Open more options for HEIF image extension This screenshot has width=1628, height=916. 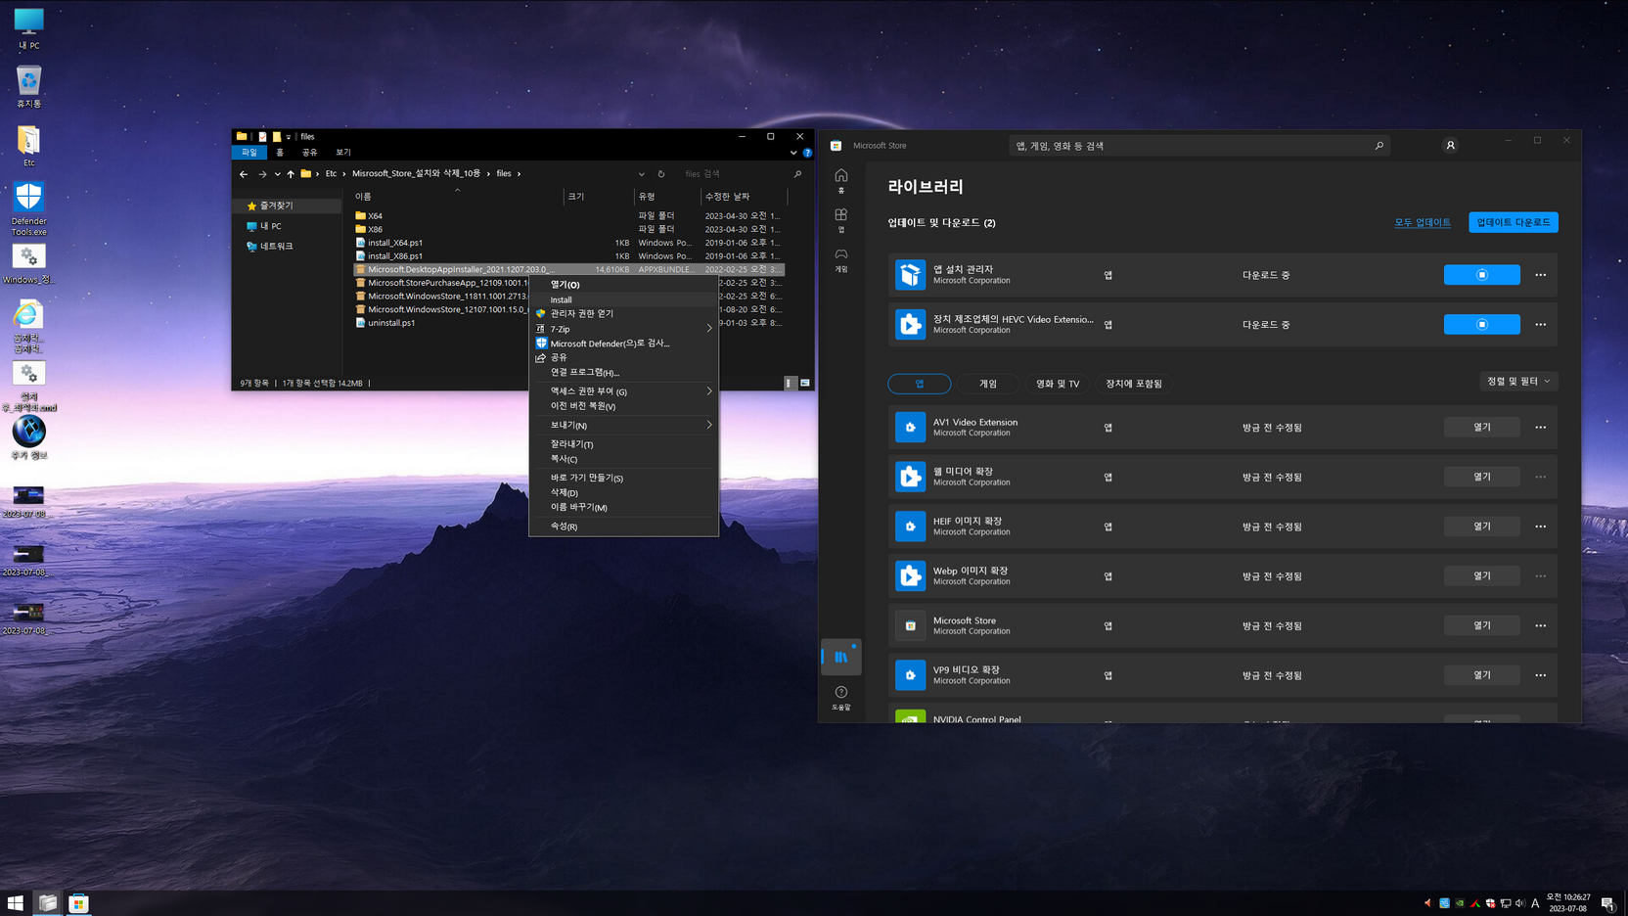pos(1540,527)
